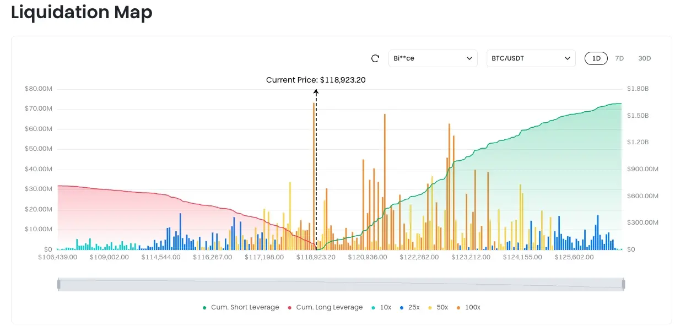Image resolution: width=675 pixels, height=326 pixels.
Task: Switch to the 30D timeframe
Action: coord(644,58)
